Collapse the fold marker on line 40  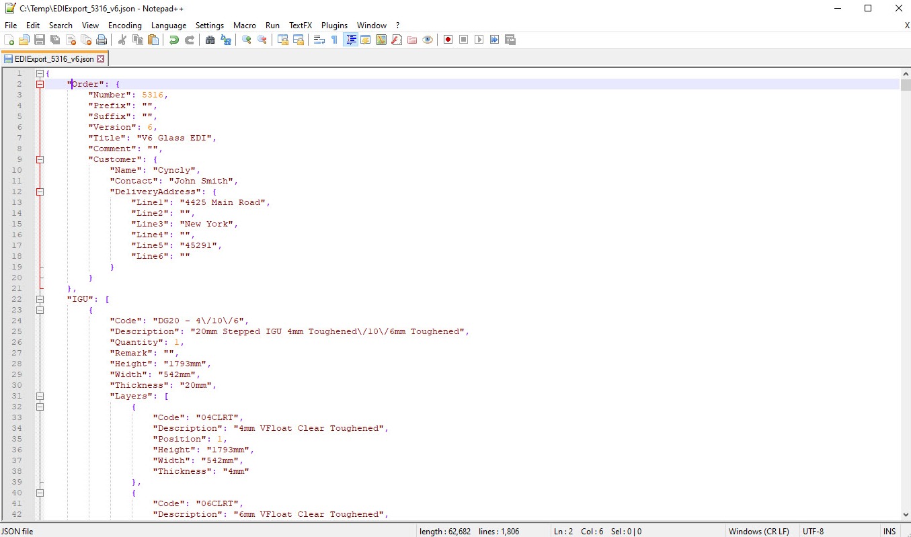pyautogui.click(x=40, y=493)
